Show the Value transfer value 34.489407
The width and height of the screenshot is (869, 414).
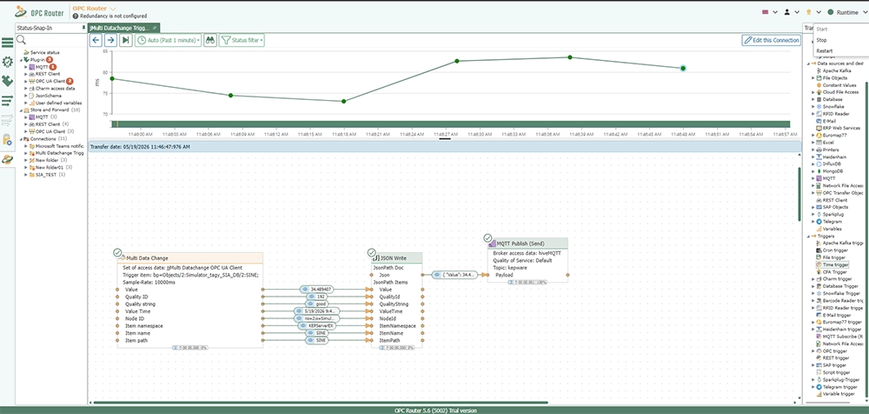click(x=317, y=290)
